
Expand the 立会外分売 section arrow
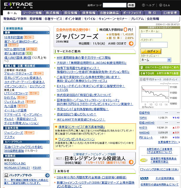pos(48,128)
